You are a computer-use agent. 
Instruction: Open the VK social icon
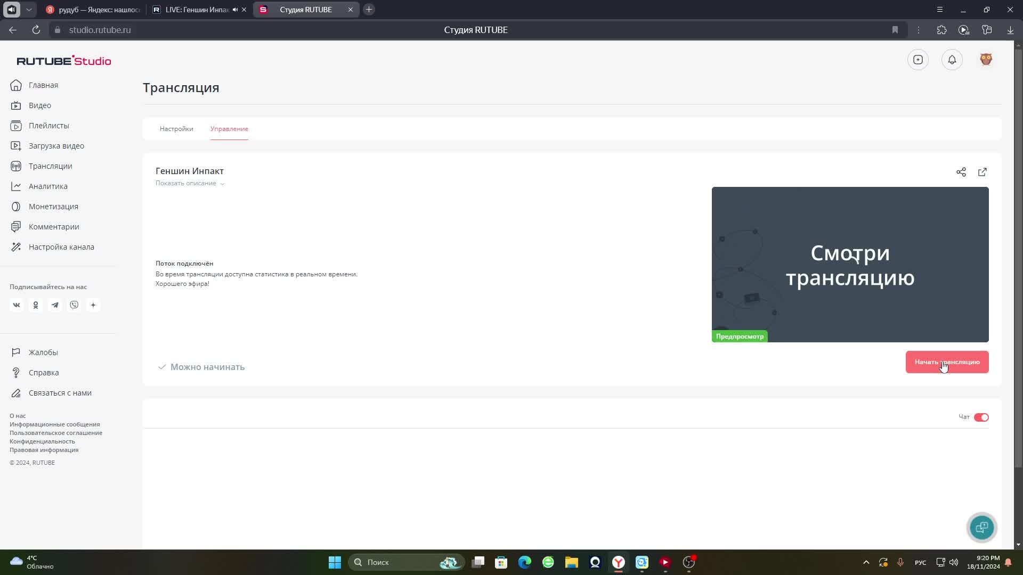(17, 305)
